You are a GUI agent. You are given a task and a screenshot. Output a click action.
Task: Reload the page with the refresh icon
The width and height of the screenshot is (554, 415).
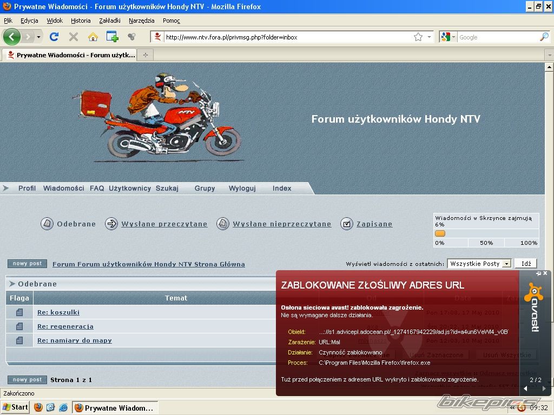[x=54, y=37]
